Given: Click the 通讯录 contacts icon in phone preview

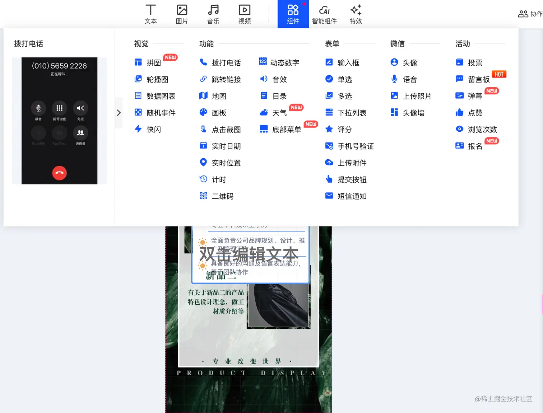Looking at the screenshot, I should [80, 133].
